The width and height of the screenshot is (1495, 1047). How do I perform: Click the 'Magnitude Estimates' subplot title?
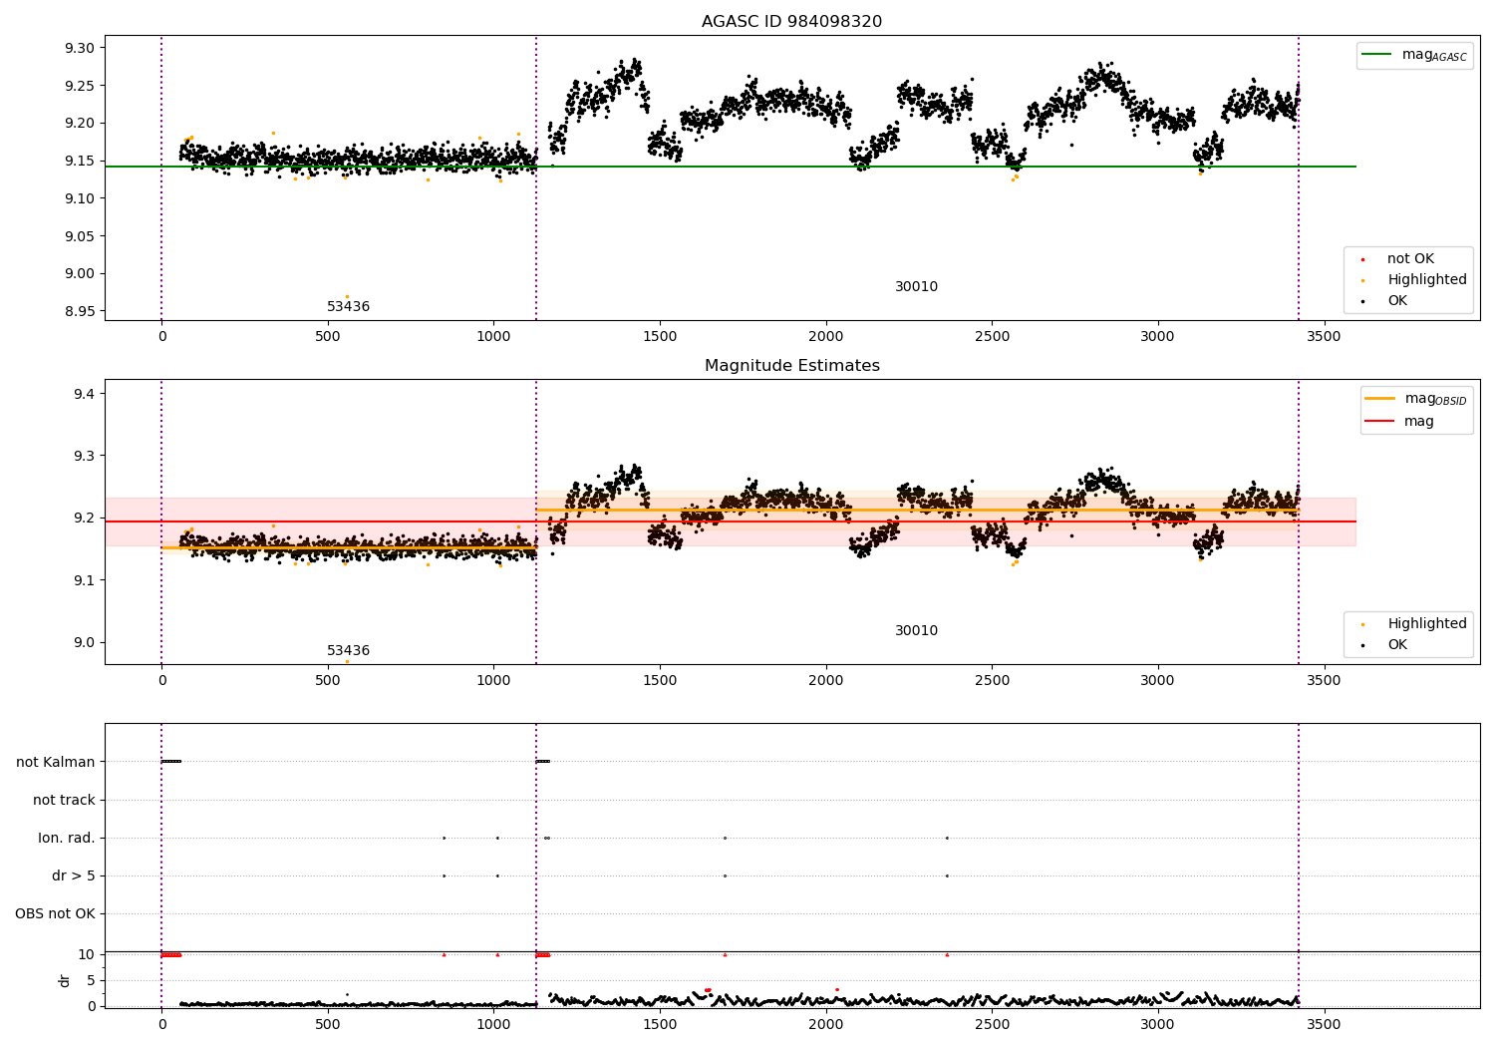(791, 365)
